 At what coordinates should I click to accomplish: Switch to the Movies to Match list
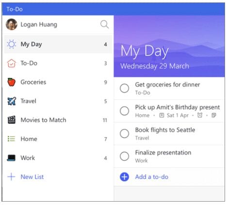58,120
